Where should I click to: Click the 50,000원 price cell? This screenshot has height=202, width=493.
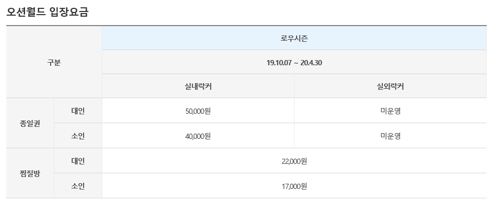pyautogui.click(x=198, y=111)
